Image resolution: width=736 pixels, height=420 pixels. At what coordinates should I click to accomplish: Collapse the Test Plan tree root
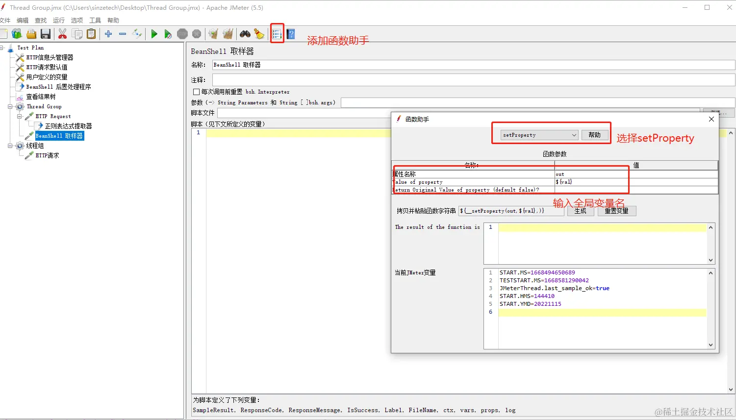(x=2, y=48)
